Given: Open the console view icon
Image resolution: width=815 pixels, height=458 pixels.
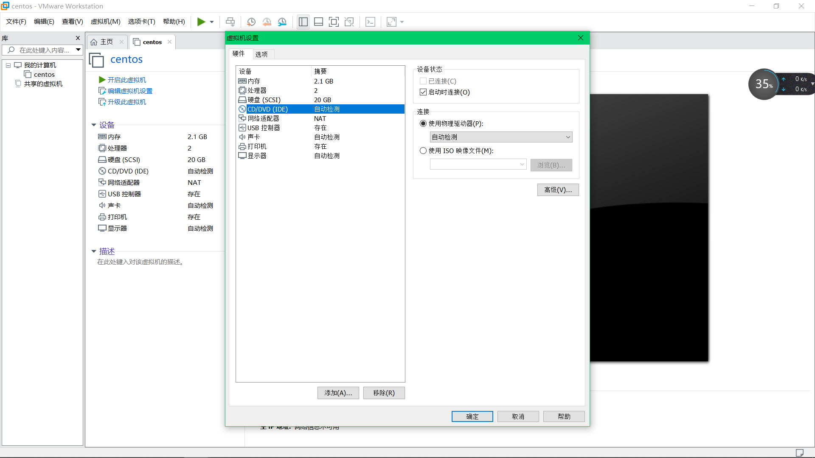Looking at the screenshot, I should (370, 22).
